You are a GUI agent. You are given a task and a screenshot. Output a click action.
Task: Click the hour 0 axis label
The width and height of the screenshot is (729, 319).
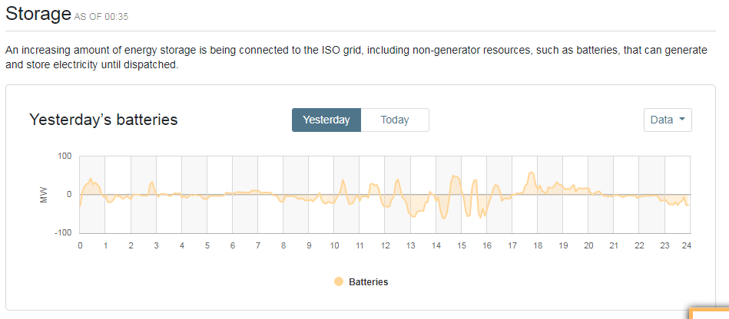[x=80, y=246]
